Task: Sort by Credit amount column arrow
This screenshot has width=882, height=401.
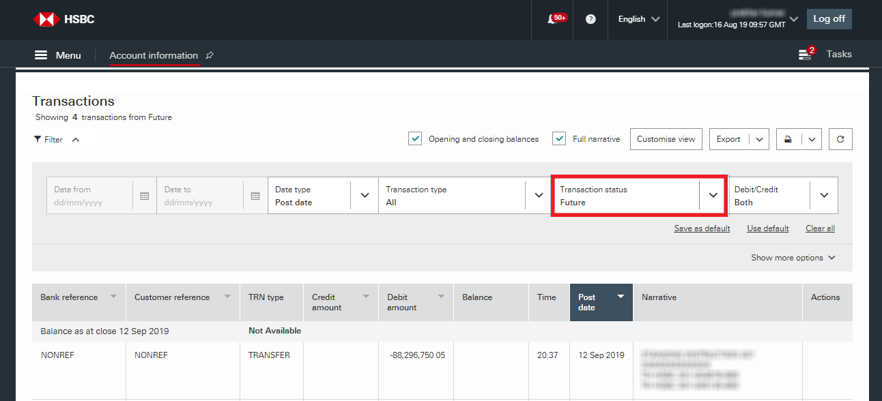Action: pyautogui.click(x=366, y=297)
